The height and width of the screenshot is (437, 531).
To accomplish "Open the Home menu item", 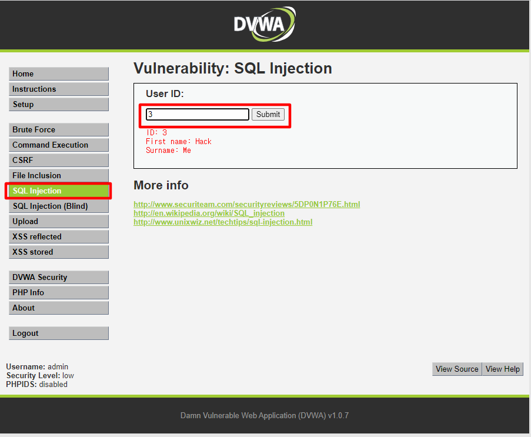I will pyautogui.click(x=59, y=74).
